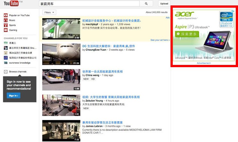Viewport: 238px width, 142px height.
Task: Open the DC 生活科技大解密四 video title
Action: point(108,46)
